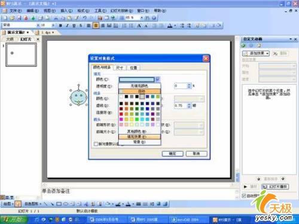Viewport: 299px width, 224px height.
Task: Click the Help icon in the toolbar
Action: point(154,18)
